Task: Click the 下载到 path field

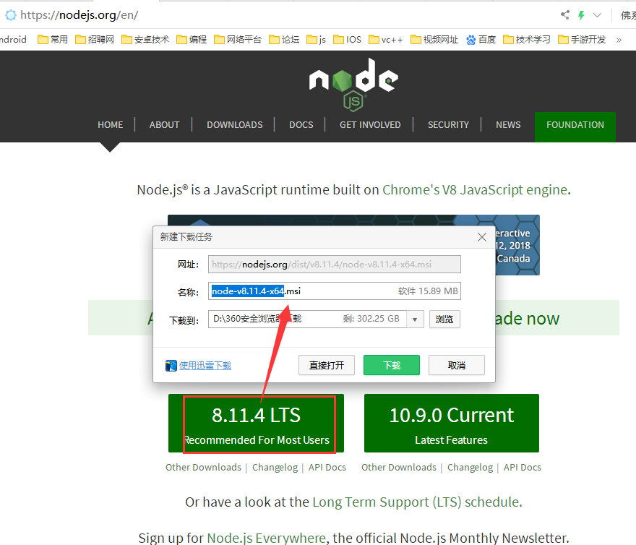Action: 307,319
